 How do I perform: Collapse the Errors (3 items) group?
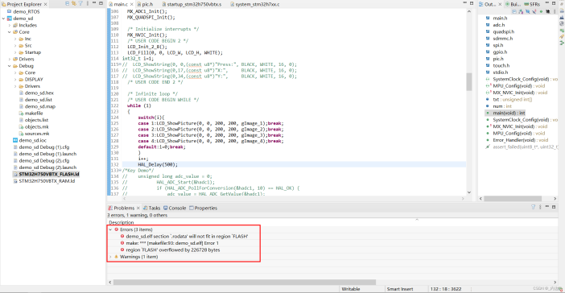110,229
